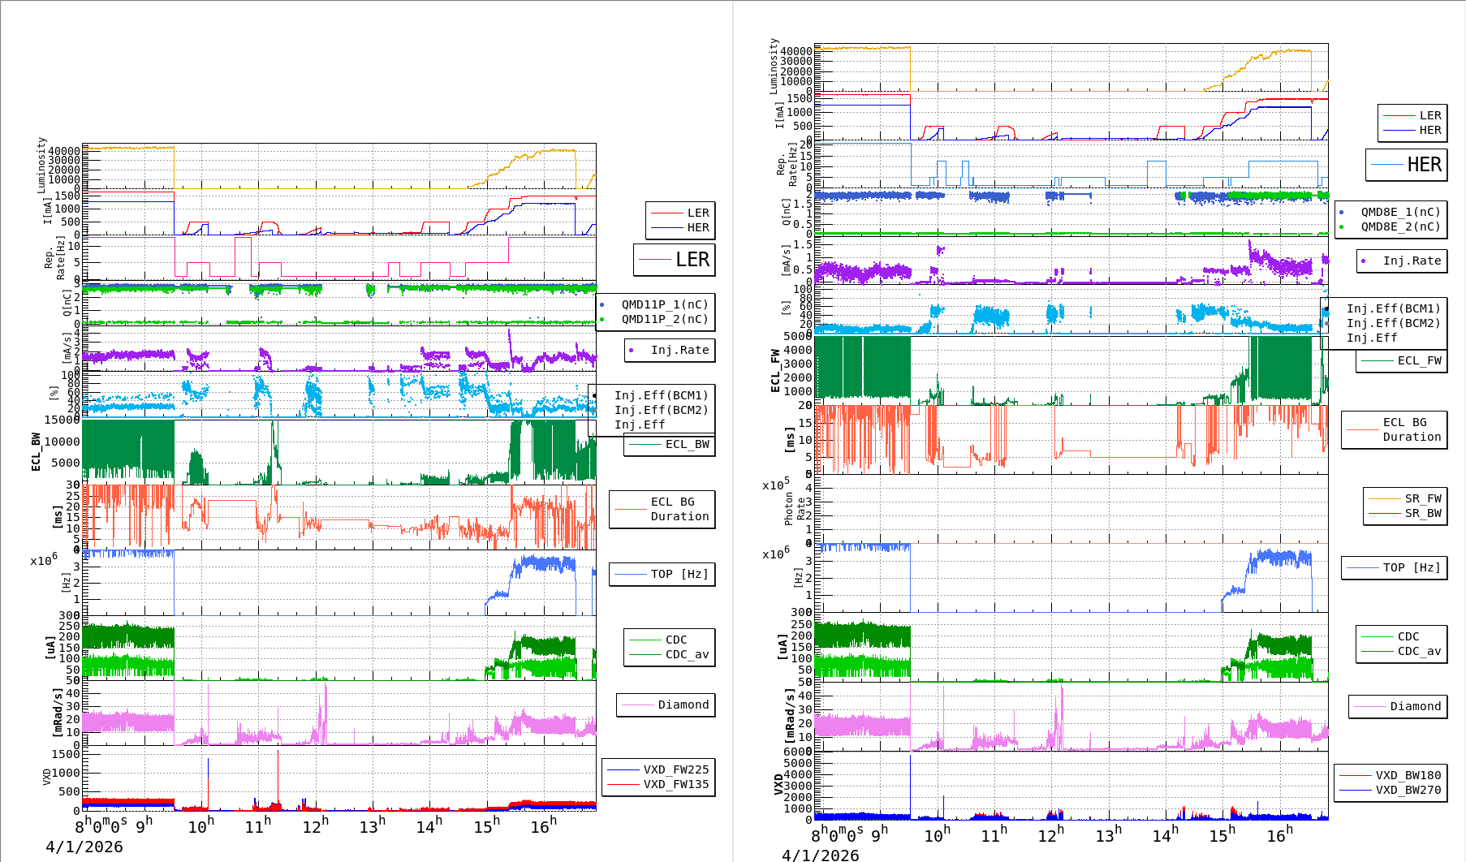Click the QMD8E_1(nC) legend label
This screenshot has height=862, width=1466.
pos(1400,212)
